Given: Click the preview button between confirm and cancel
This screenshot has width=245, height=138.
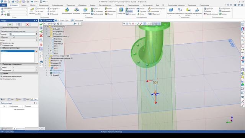Looking at the screenshot, I should [x=19, y=25].
